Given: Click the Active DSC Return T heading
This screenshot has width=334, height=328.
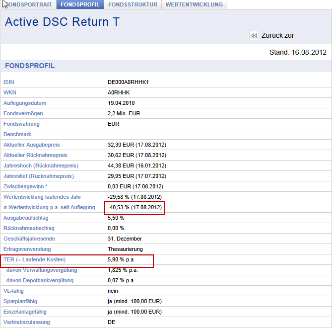Looking at the screenshot, I should click(x=62, y=22).
